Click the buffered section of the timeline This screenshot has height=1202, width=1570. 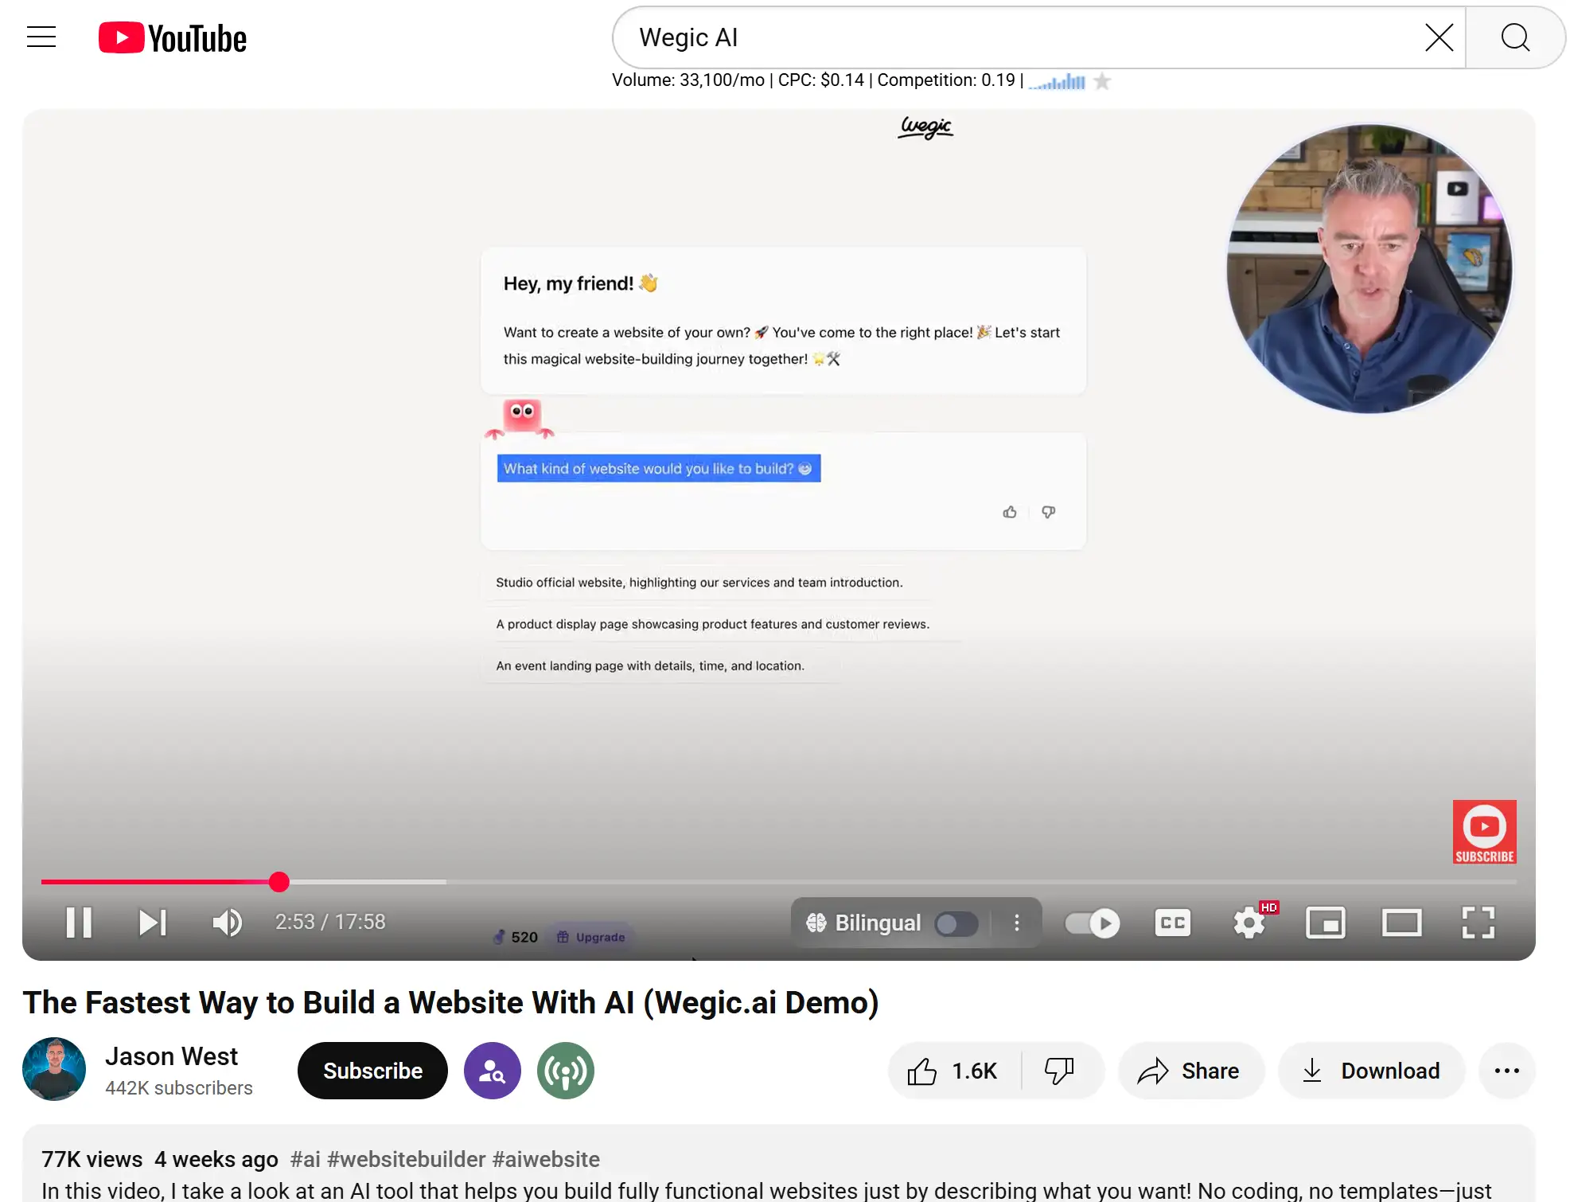(x=366, y=881)
